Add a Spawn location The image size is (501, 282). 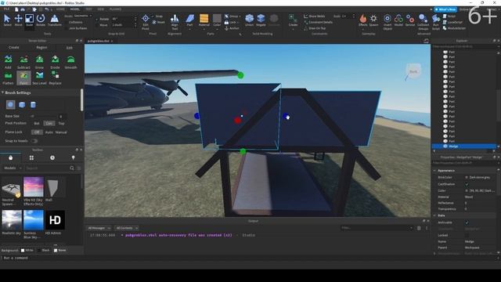pos(373,20)
